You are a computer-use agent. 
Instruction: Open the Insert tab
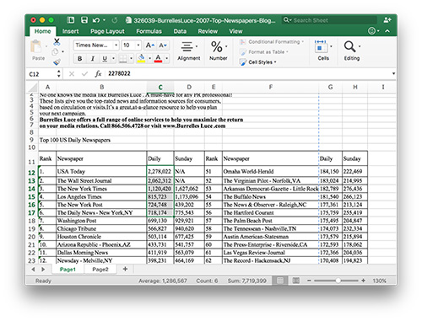70,31
